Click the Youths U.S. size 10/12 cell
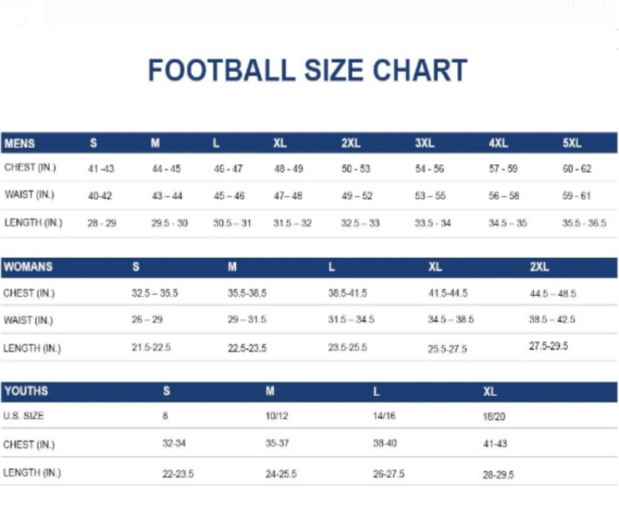The image size is (619, 519). click(x=276, y=416)
